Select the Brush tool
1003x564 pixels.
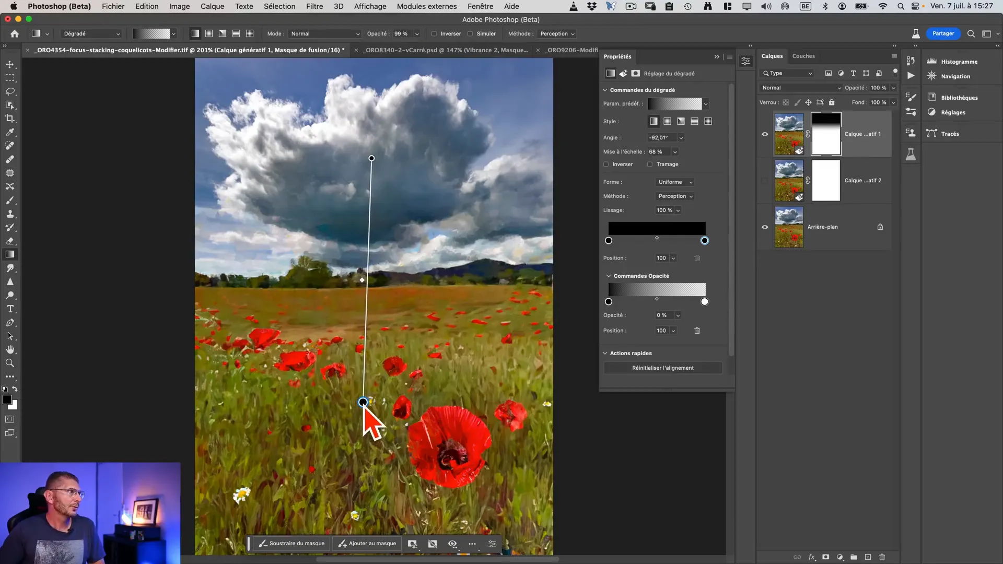pos(10,200)
